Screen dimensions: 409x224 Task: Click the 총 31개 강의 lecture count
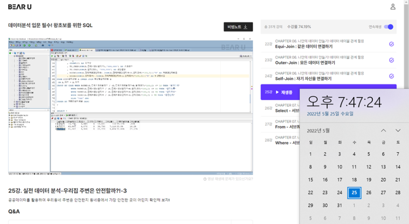point(273,27)
